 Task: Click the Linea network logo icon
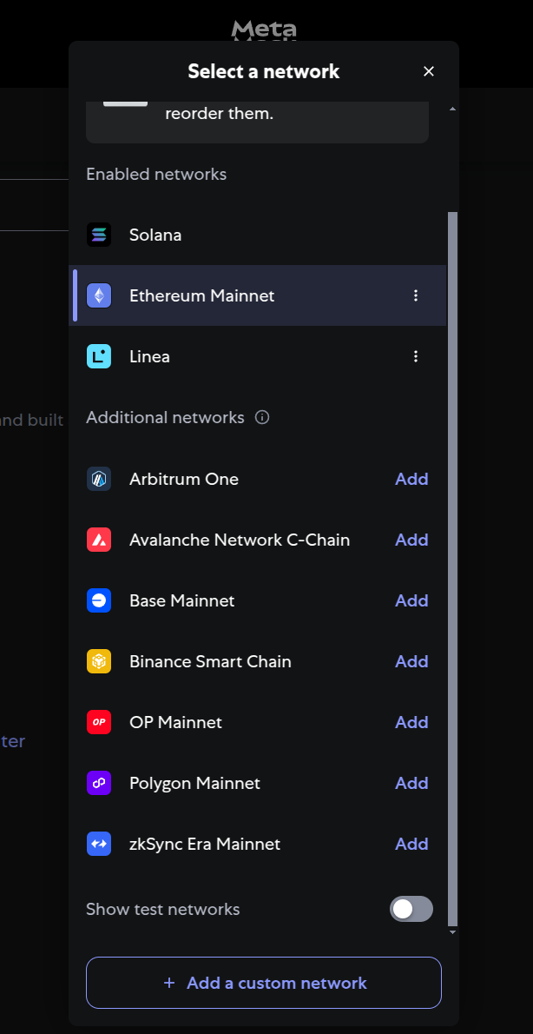pos(99,356)
